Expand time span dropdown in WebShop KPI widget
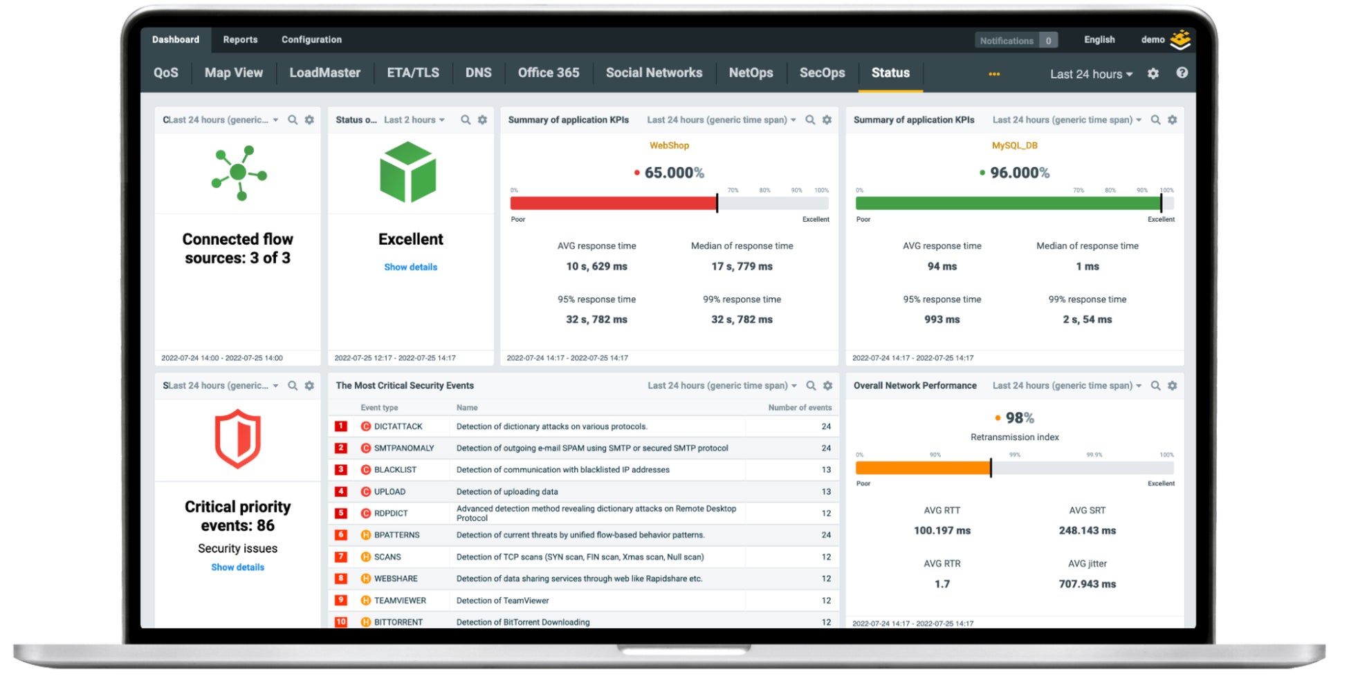This screenshot has width=1349, height=676. click(x=722, y=120)
